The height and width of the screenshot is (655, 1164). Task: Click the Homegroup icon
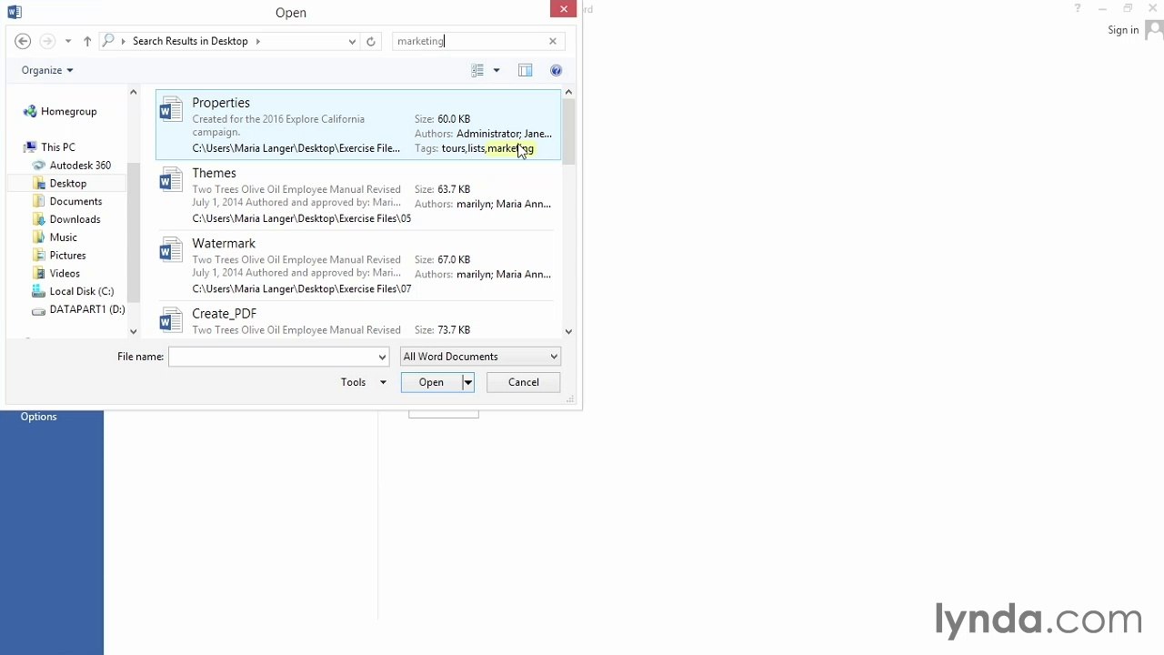pyautogui.click(x=30, y=111)
